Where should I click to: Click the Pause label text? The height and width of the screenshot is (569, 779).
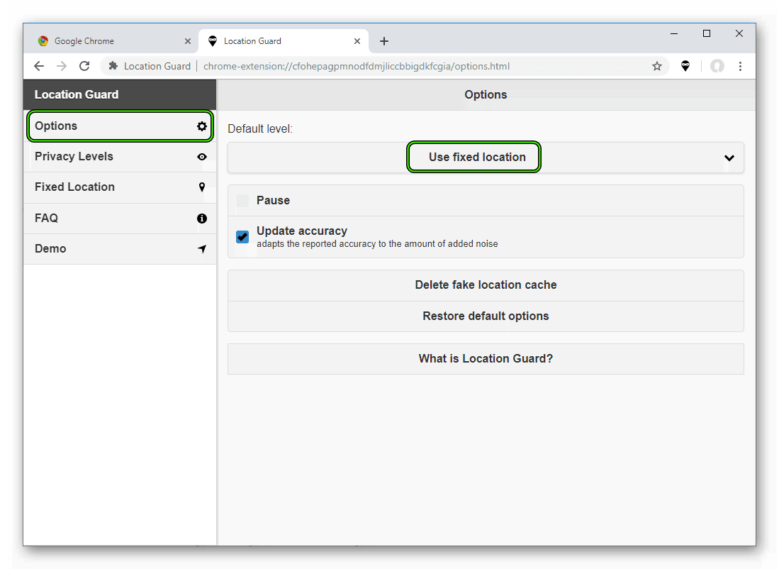pos(273,201)
